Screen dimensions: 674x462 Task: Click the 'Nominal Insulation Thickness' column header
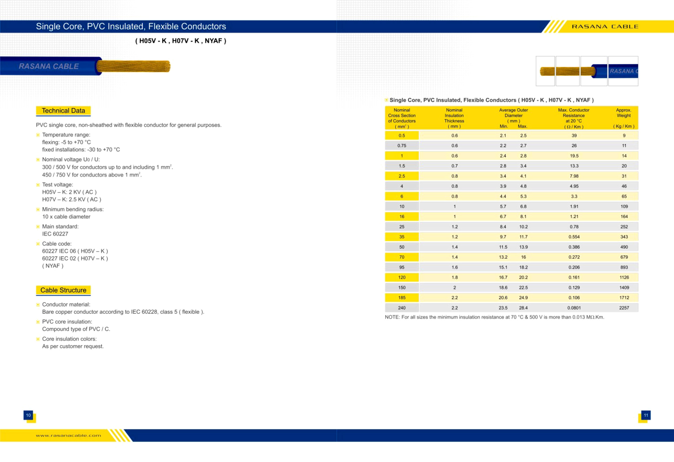[x=454, y=118]
